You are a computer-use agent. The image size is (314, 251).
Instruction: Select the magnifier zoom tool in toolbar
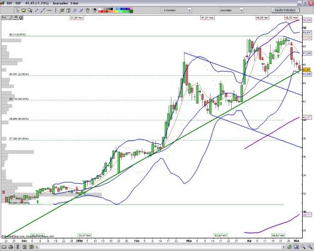30,11
